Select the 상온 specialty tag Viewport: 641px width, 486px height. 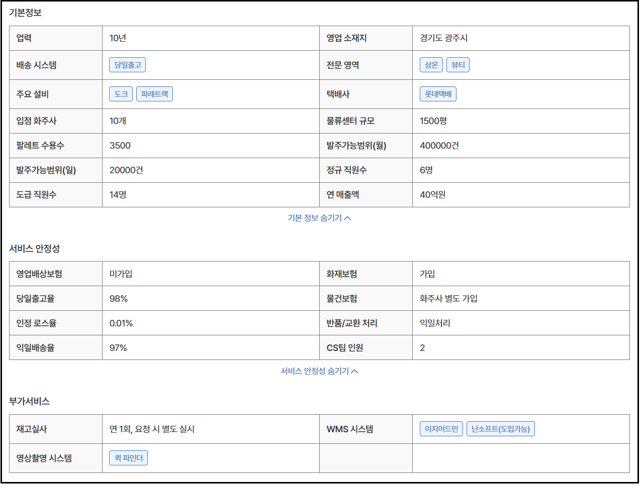point(431,65)
